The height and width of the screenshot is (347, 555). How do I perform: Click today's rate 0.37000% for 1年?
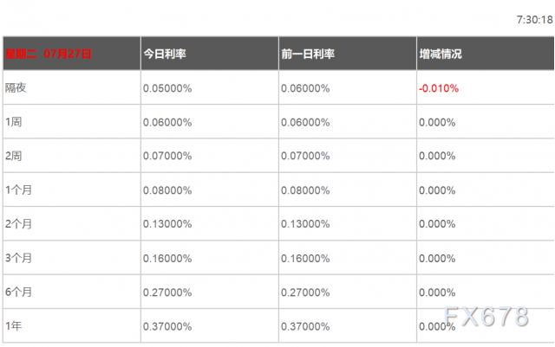tap(167, 326)
